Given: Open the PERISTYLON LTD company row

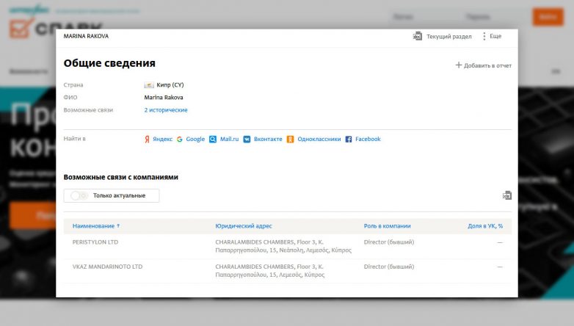Looking at the screenshot, I should (95, 242).
